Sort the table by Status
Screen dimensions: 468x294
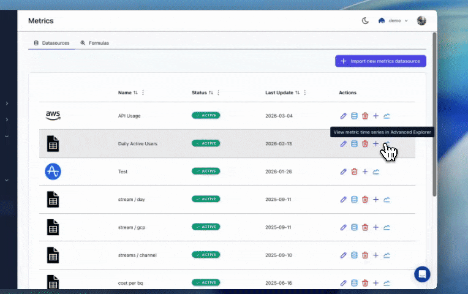(x=211, y=93)
